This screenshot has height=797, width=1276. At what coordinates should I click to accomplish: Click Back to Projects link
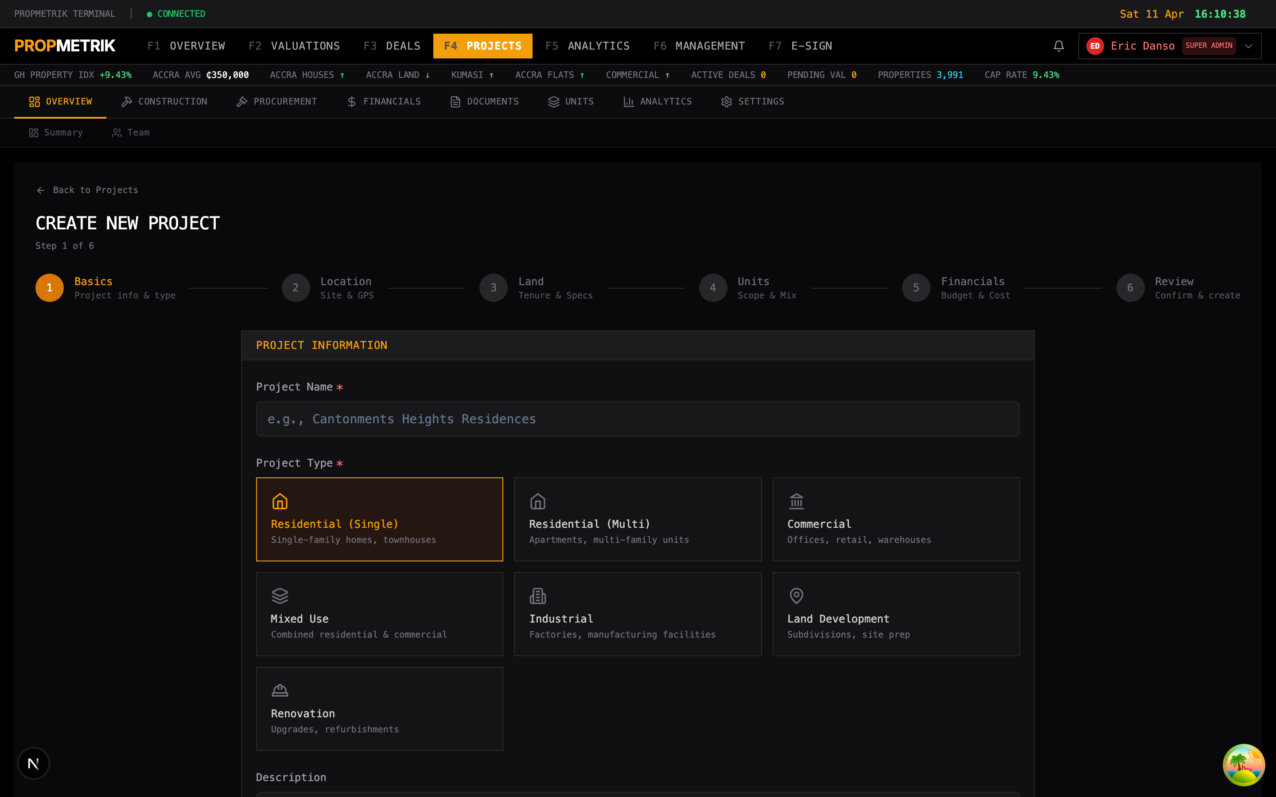point(87,190)
